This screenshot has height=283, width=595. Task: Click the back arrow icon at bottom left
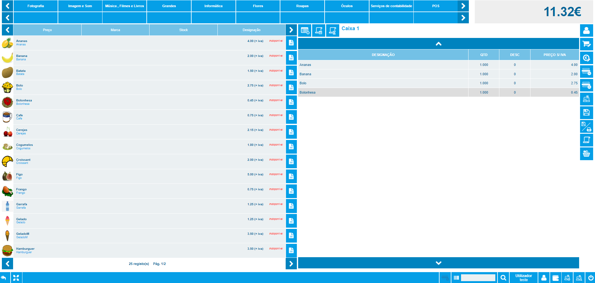pos(4,278)
